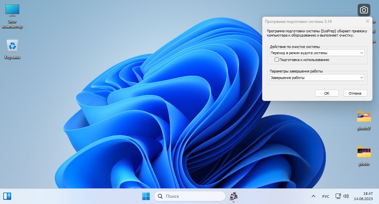Expand the 'Завершение работы' shutdown options dropdown
This screenshot has height=204, width=379.
[x=317, y=78]
